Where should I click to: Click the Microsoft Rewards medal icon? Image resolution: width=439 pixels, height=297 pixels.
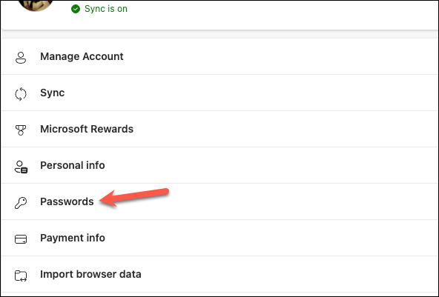click(x=21, y=130)
